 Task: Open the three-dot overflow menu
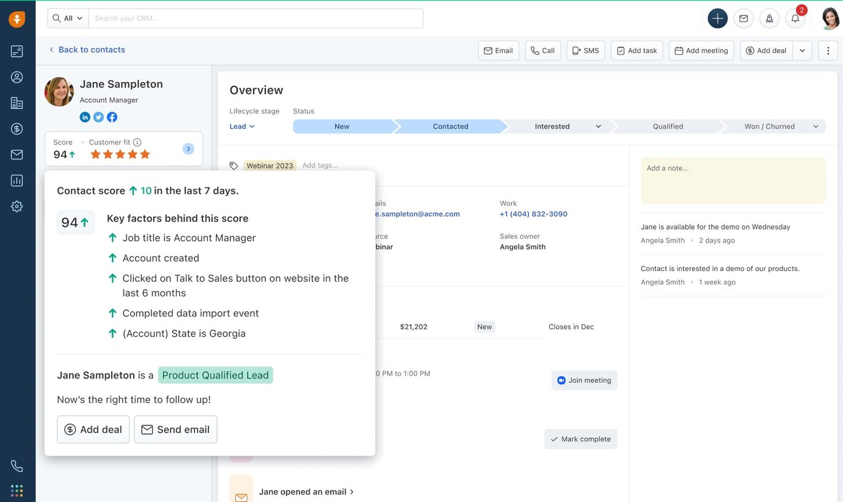pyautogui.click(x=828, y=50)
